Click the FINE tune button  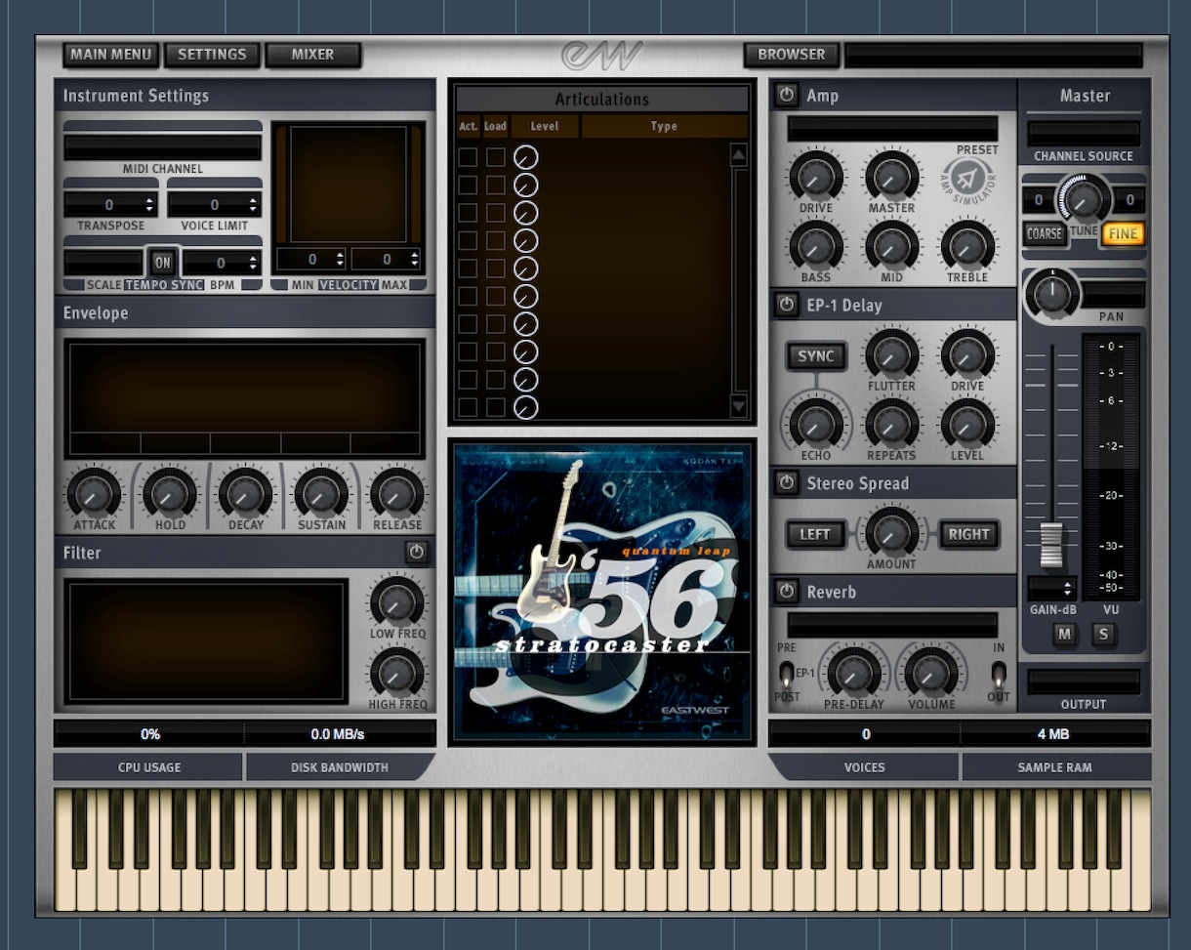point(1123,234)
